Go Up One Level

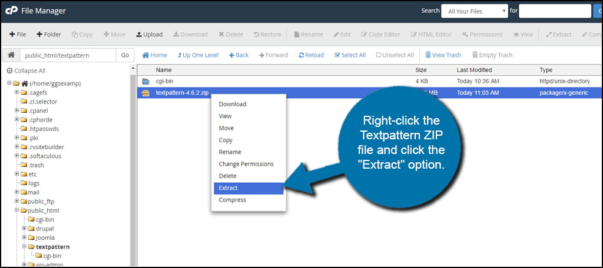(198, 55)
